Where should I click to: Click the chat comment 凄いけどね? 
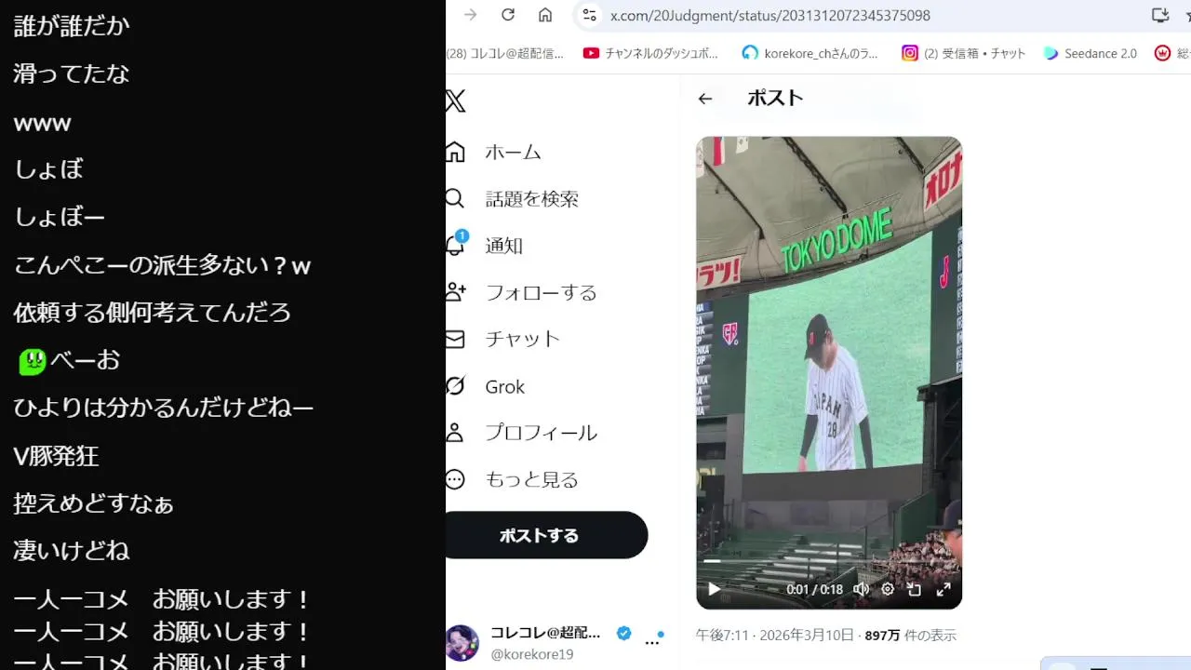tap(72, 551)
